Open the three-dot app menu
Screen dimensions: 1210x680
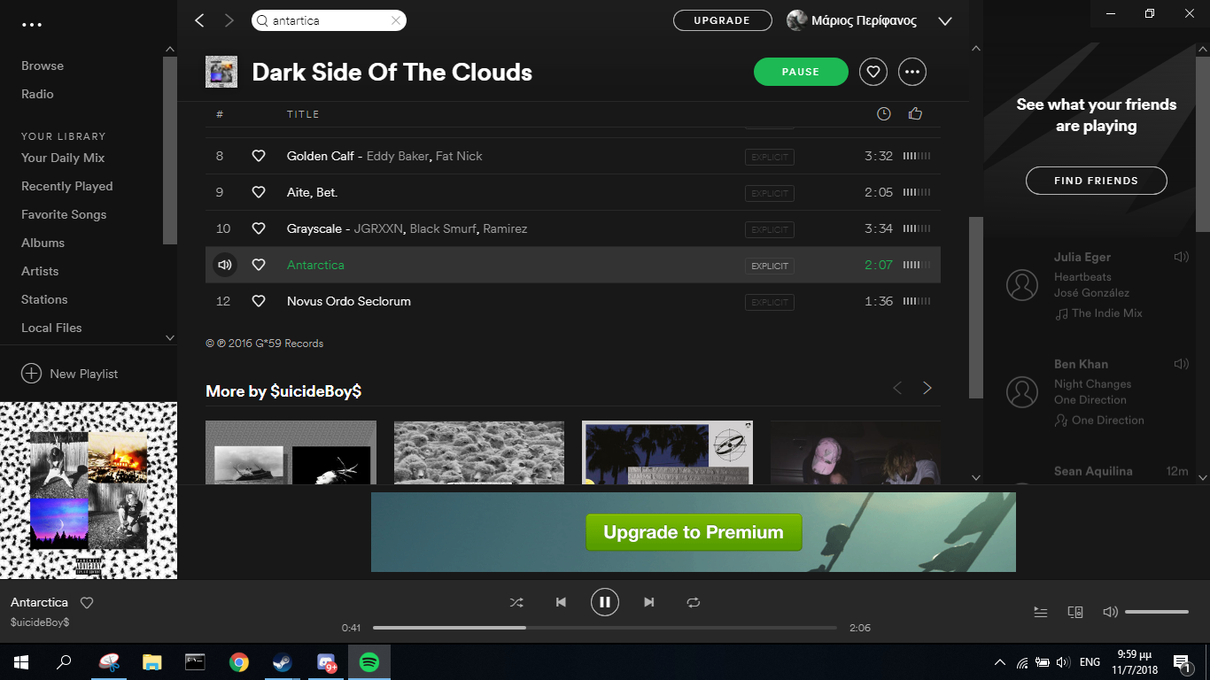point(32,25)
